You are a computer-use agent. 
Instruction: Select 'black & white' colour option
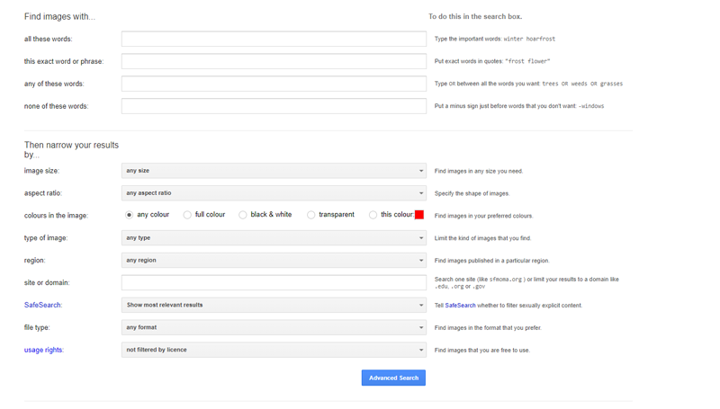(x=243, y=215)
